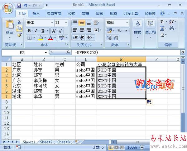187x151 pixels.
Task: Apply yellow fill color bucket
Action: tap(41, 38)
